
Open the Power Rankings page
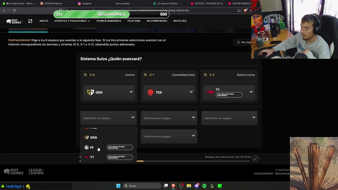point(109,21)
